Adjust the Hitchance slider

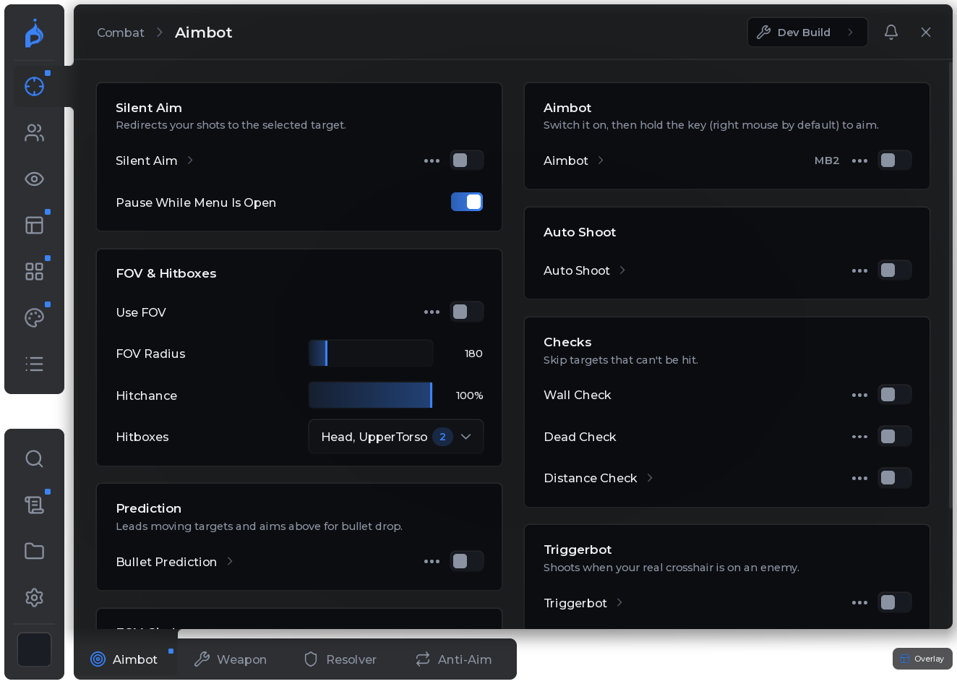click(x=371, y=396)
